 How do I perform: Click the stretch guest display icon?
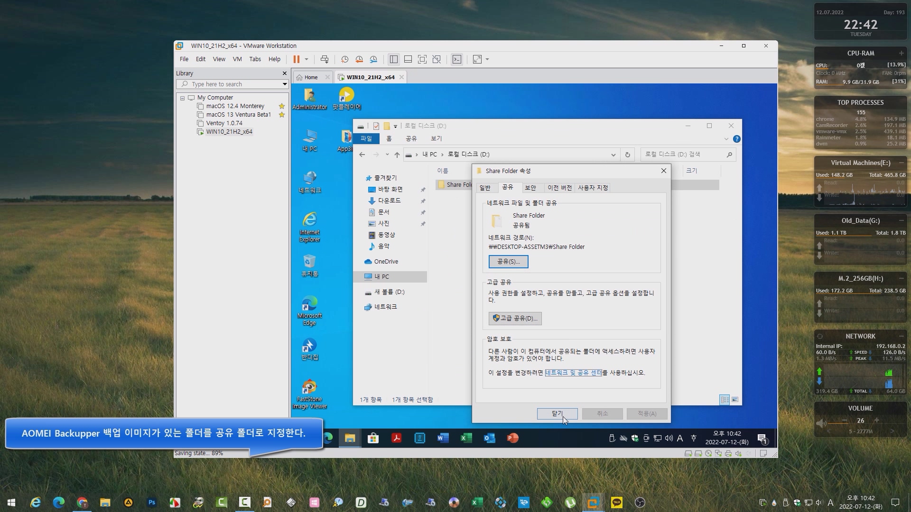coord(477,59)
